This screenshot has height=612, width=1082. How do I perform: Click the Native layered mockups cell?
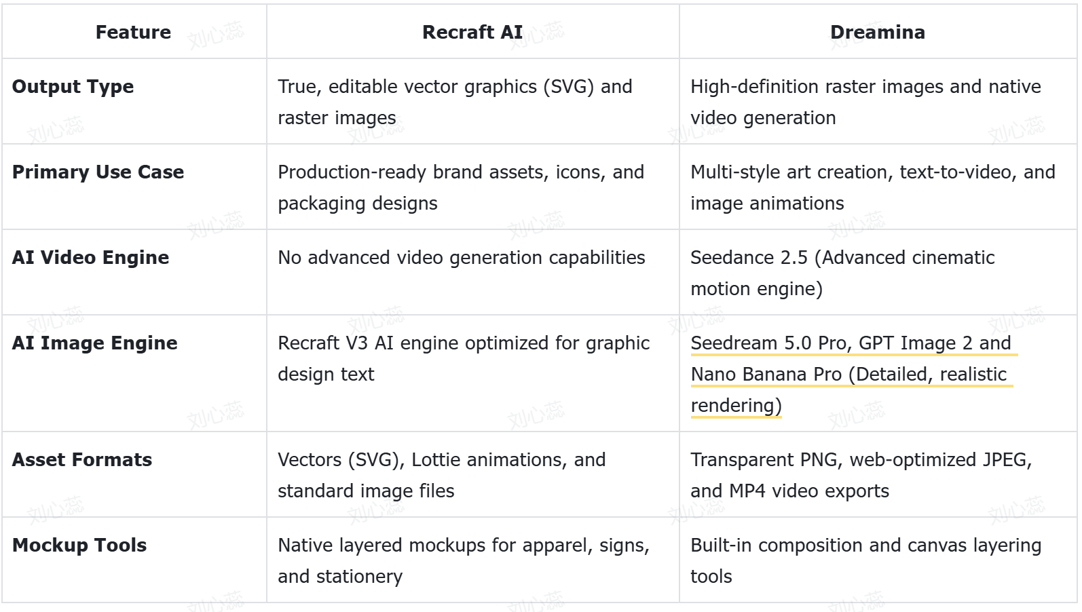pyautogui.click(x=473, y=560)
